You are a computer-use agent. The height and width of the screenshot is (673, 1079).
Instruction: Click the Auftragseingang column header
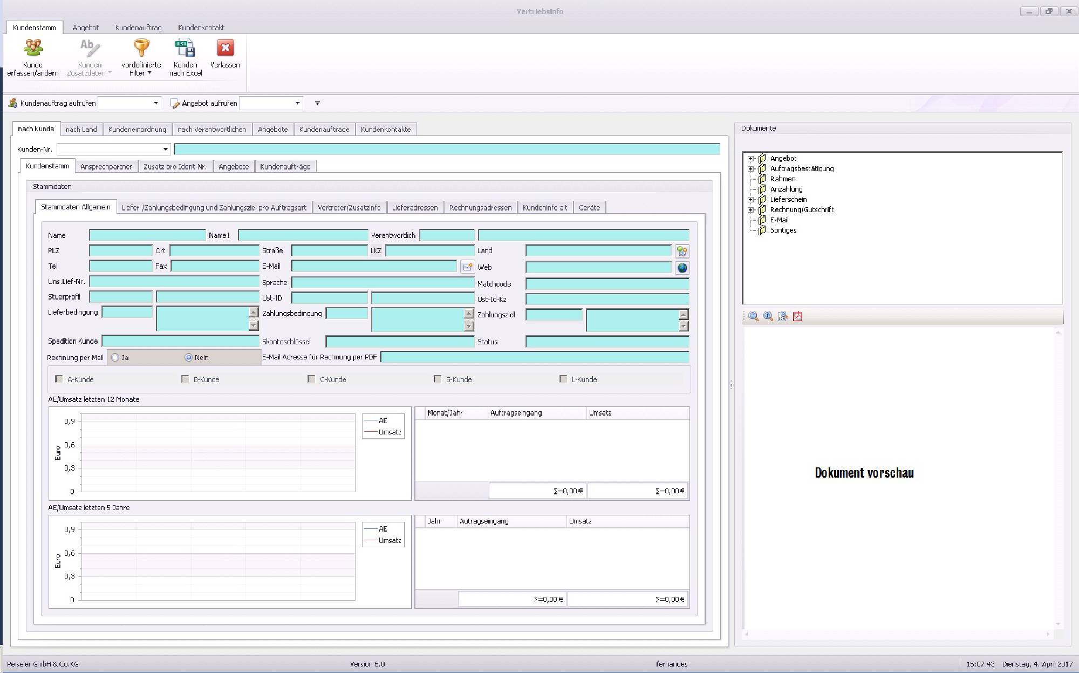pos(537,413)
